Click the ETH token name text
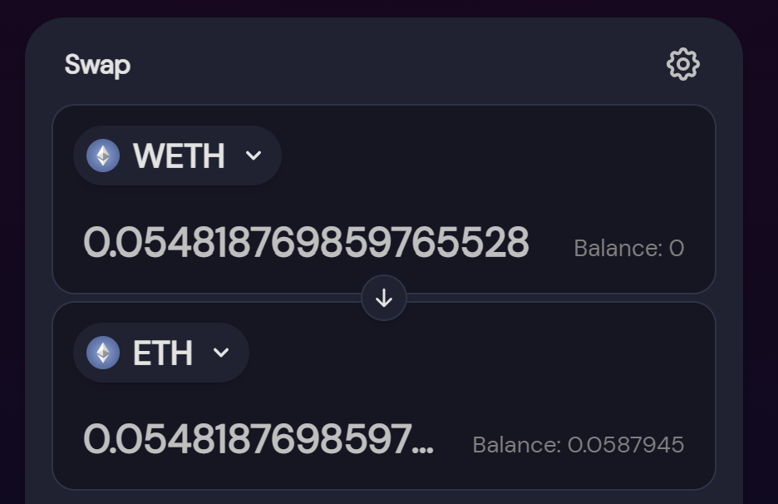778x504 pixels. [x=163, y=353]
